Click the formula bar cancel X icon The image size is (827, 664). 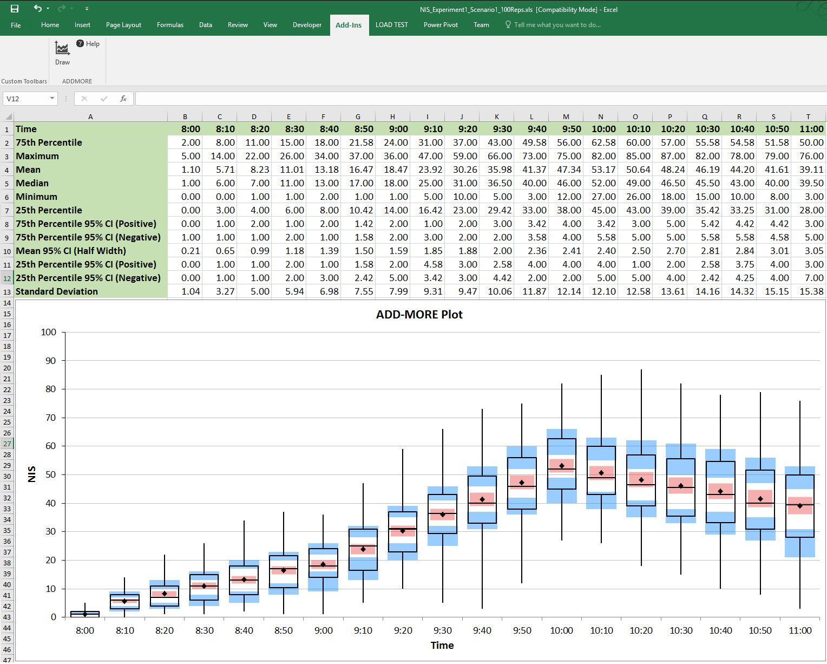click(84, 99)
